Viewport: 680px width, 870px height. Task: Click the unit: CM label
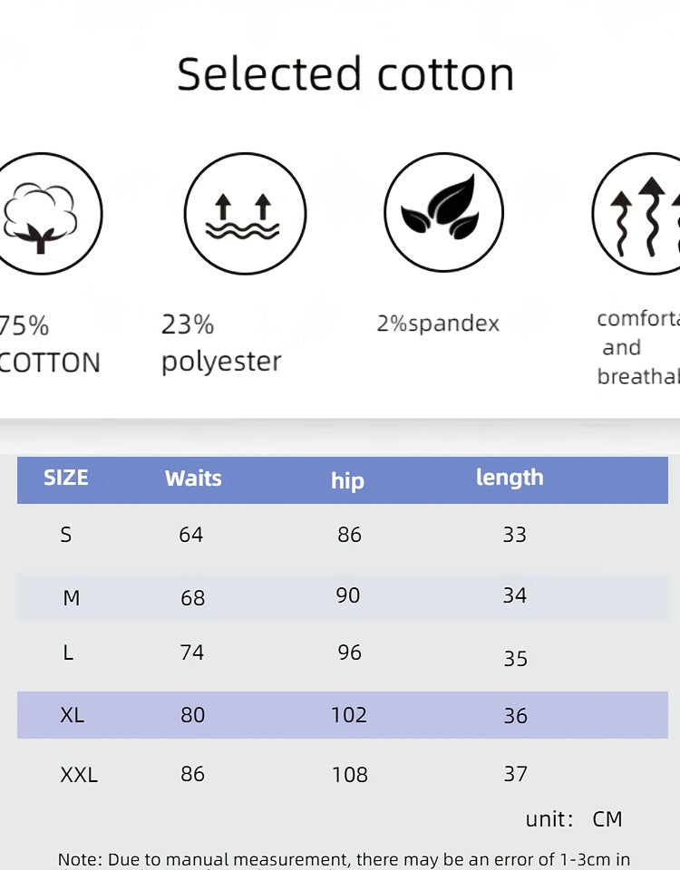click(x=574, y=819)
